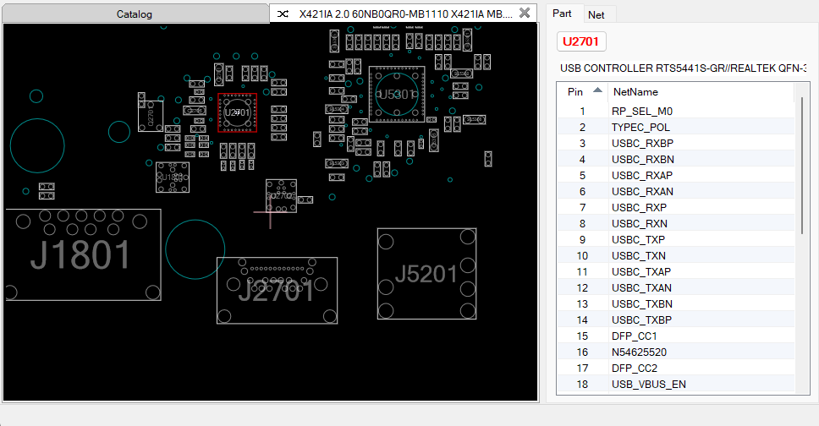Select the U5301 component on the board

pyautogui.click(x=397, y=95)
